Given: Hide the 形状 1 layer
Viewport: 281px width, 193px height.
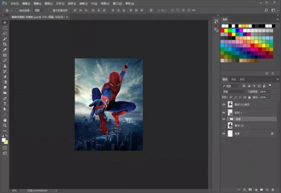Looking at the screenshot, I should click(x=223, y=112).
